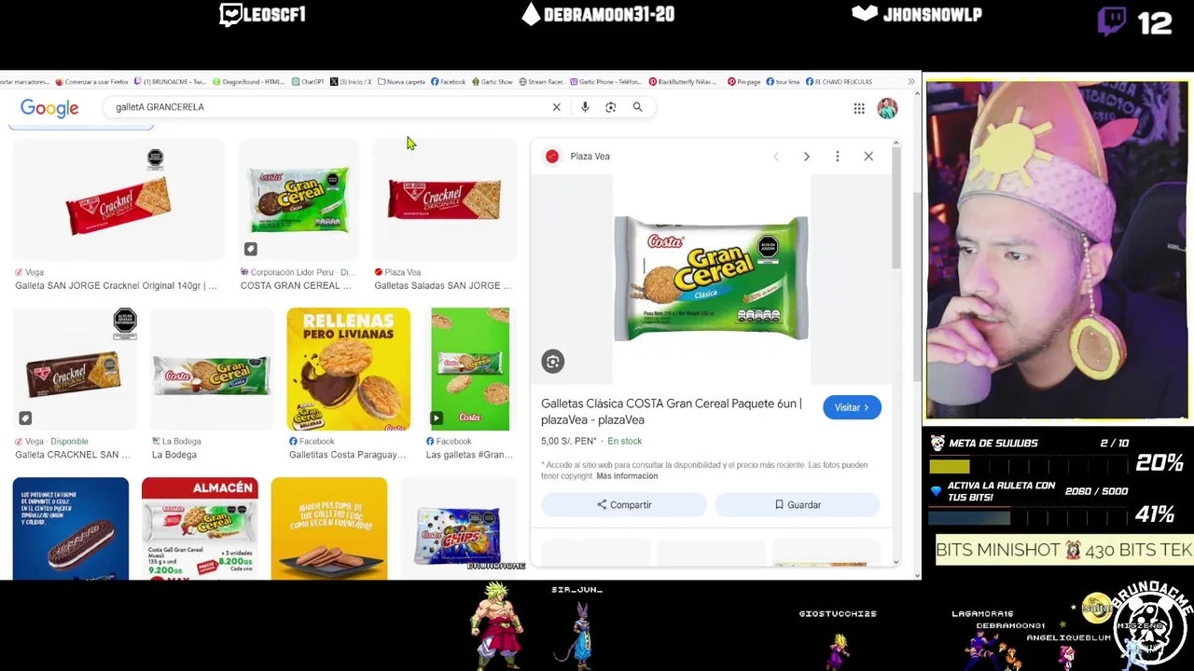Click the Google logo
Viewport: 1194px width, 671px height.
pyautogui.click(x=49, y=108)
